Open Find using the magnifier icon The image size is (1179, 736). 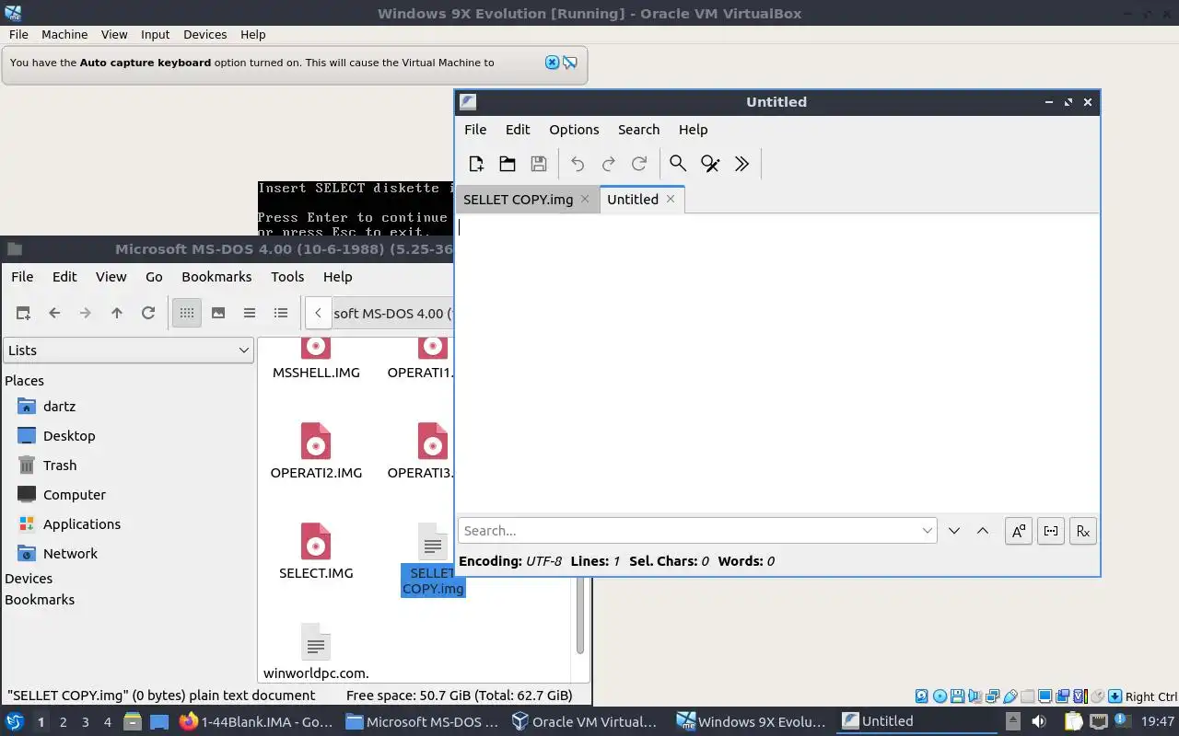[x=678, y=164]
